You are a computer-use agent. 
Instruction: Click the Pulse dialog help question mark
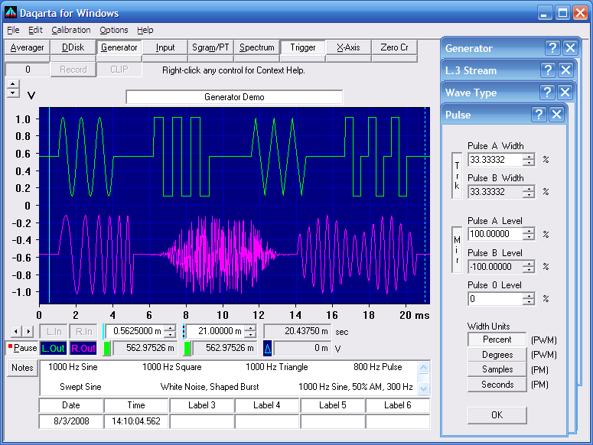coord(539,115)
